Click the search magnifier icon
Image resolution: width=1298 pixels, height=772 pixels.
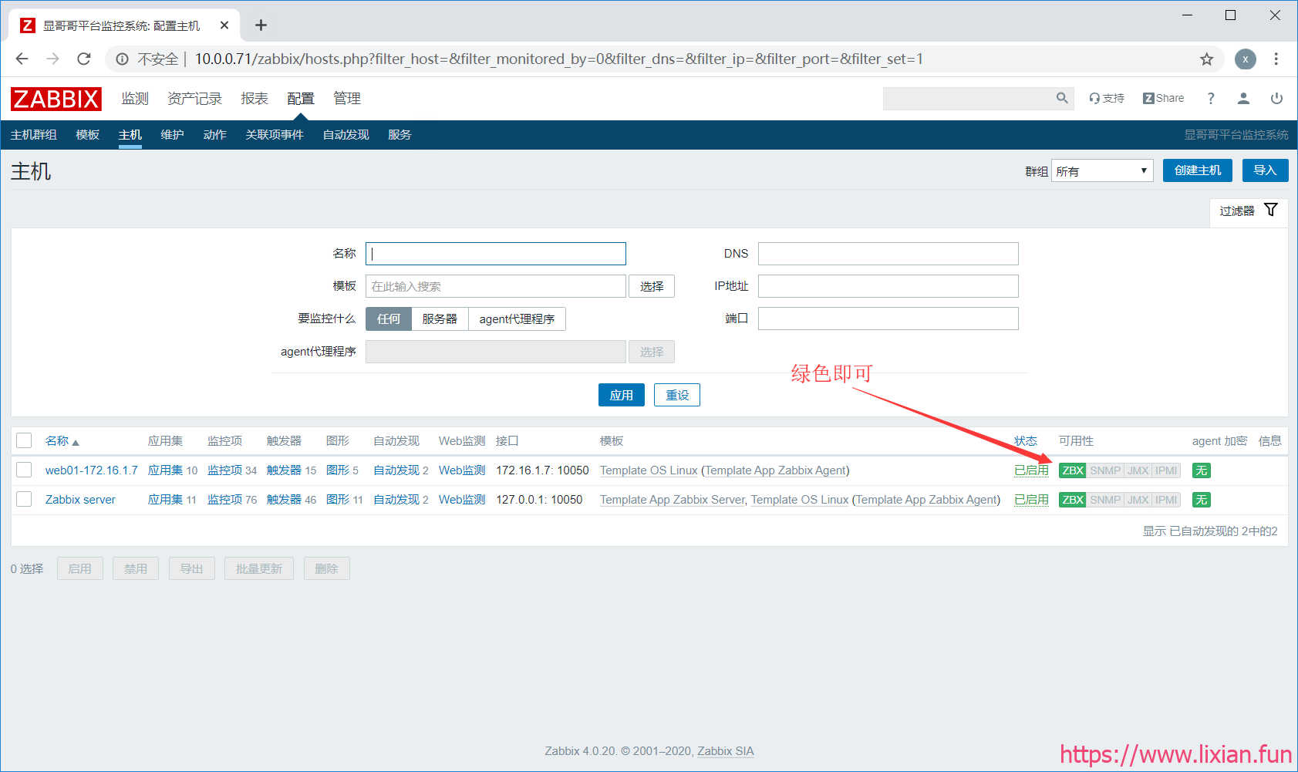click(1062, 98)
